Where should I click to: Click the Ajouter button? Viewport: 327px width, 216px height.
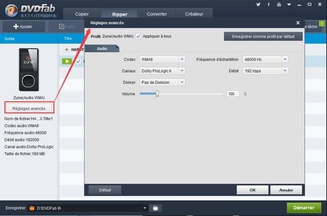pyautogui.click(x=23, y=27)
